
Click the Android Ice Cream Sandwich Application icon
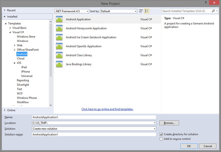pyautogui.click(x=59, y=37)
